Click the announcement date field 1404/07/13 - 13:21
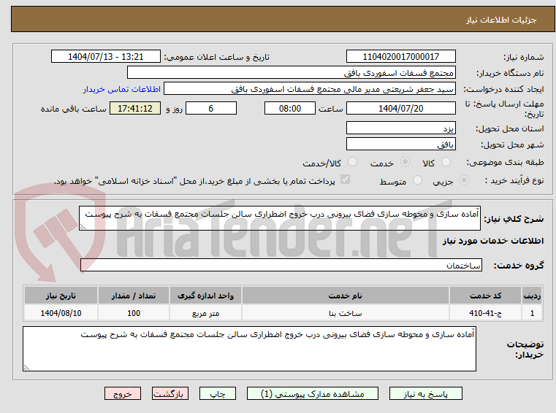The height and width of the screenshot is (413, 556). pos(106,57)
